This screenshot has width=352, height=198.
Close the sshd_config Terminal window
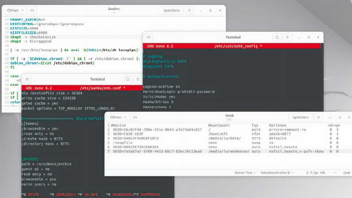[x=318, y=37]
